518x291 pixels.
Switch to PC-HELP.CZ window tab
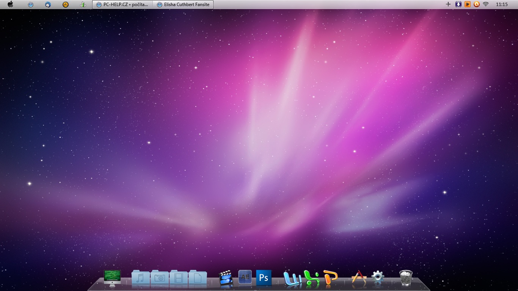[x=122, y=5]
